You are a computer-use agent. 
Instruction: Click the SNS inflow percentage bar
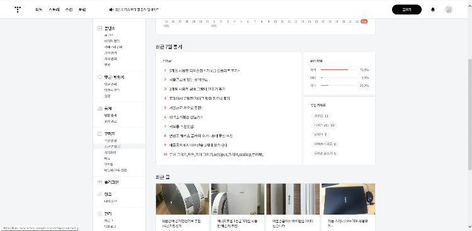339,77
